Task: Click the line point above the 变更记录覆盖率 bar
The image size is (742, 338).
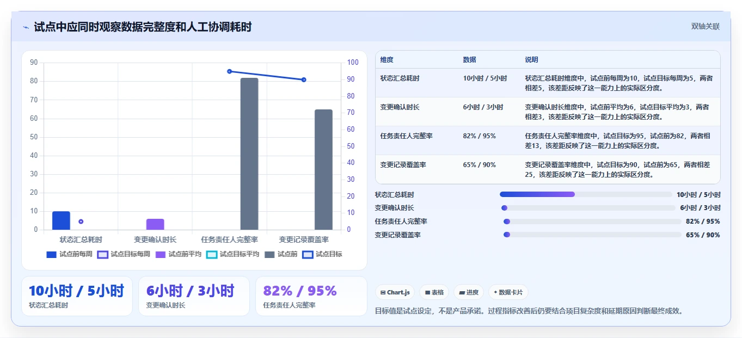Action: point(304,80)
